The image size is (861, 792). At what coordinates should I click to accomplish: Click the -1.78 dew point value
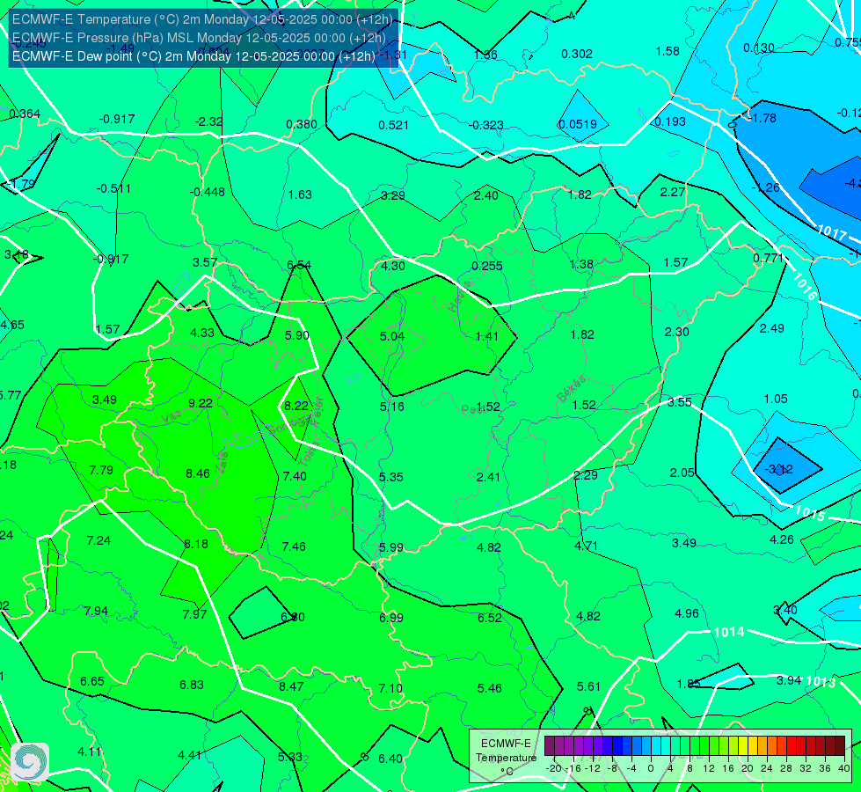click(762, 118)
